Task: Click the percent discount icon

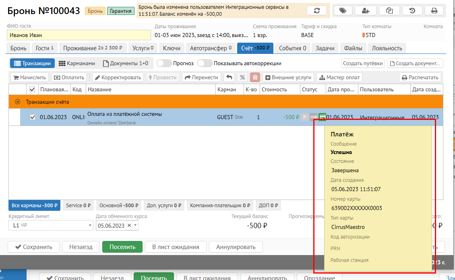Action: [242, 77]
